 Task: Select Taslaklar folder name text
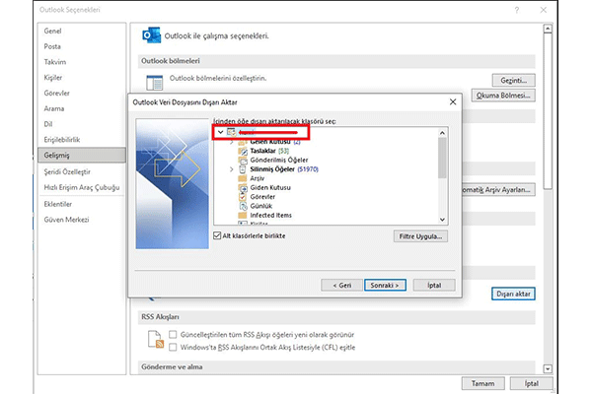click(x=262, y=151)
